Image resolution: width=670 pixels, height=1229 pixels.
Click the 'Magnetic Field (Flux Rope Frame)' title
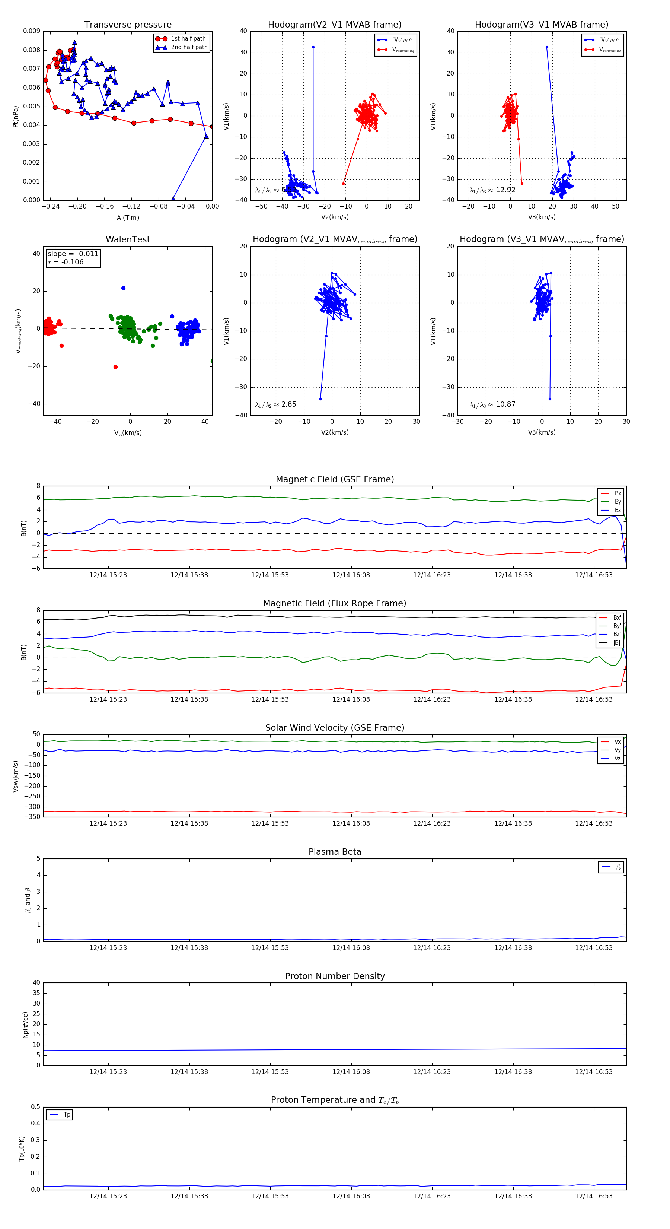[x=335, y=604]
